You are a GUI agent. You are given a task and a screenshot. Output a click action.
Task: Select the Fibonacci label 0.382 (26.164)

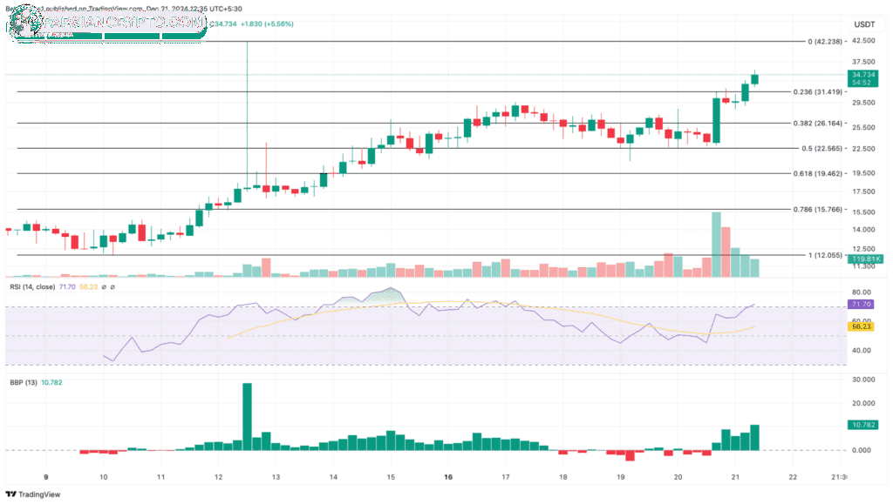(818, 124)
